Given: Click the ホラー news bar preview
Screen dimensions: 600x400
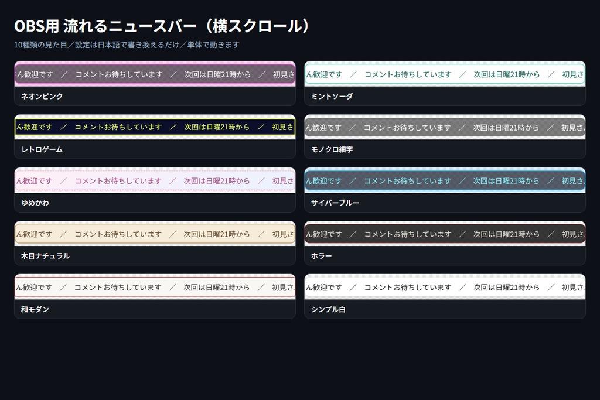Looking at the screenshot, I should (x=445, y=234).
